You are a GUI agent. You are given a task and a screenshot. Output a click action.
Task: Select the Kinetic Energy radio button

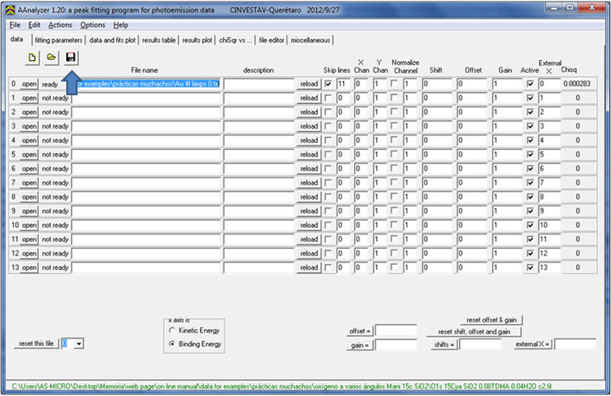click(x=173, y=330)
